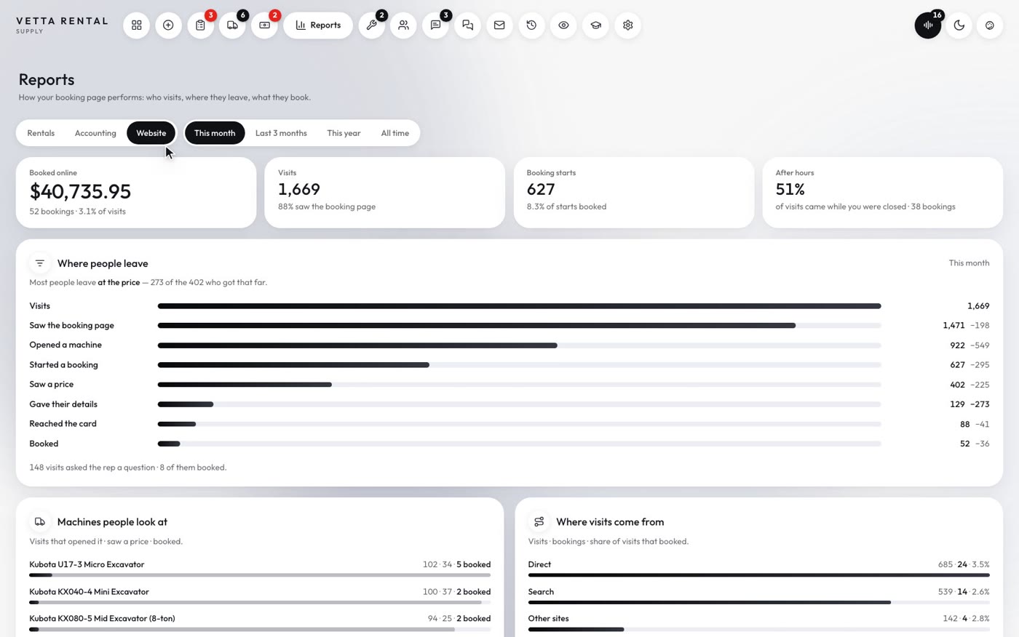
Task: Choose the Last 3 months period
Action: tap(281, 133)
